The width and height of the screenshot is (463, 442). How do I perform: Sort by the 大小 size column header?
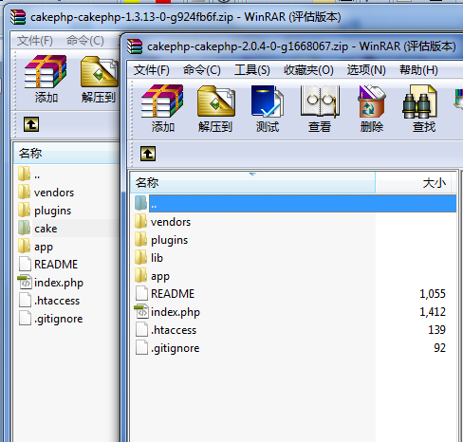pos(416,183)
